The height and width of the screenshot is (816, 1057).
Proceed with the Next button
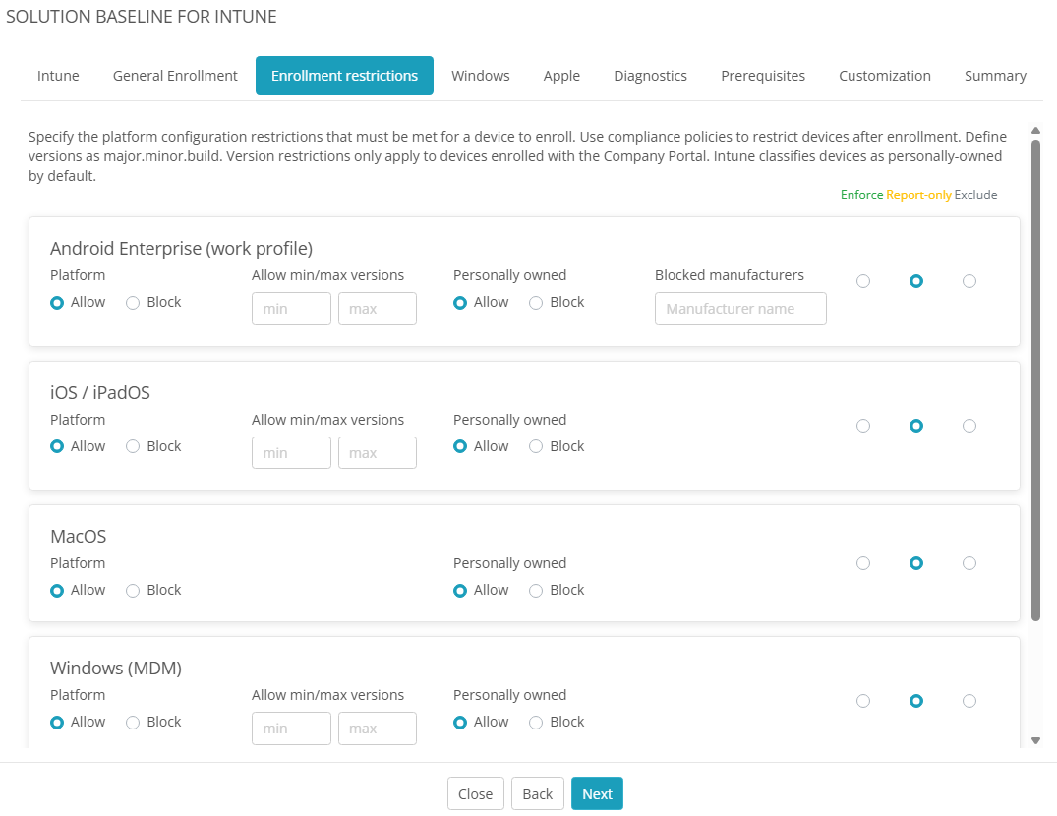pos(597,793)
